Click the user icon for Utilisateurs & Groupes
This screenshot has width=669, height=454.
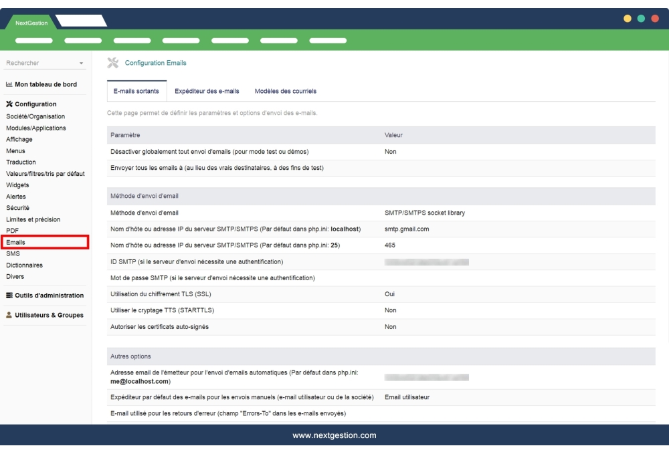[9, 316]
